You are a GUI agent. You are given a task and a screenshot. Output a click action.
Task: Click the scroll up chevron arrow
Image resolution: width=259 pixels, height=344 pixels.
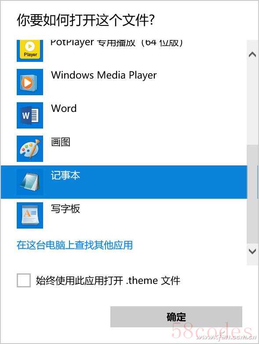coord(252,54)
